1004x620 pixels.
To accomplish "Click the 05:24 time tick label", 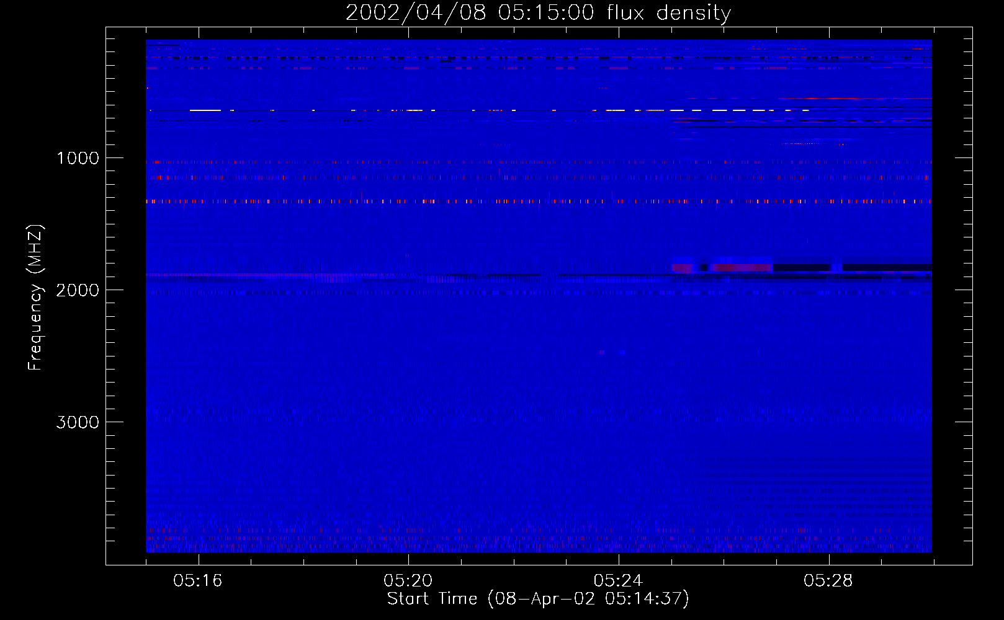I will (618, 580).
